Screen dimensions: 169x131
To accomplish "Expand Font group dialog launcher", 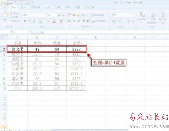I will click(x=64, y=27).
